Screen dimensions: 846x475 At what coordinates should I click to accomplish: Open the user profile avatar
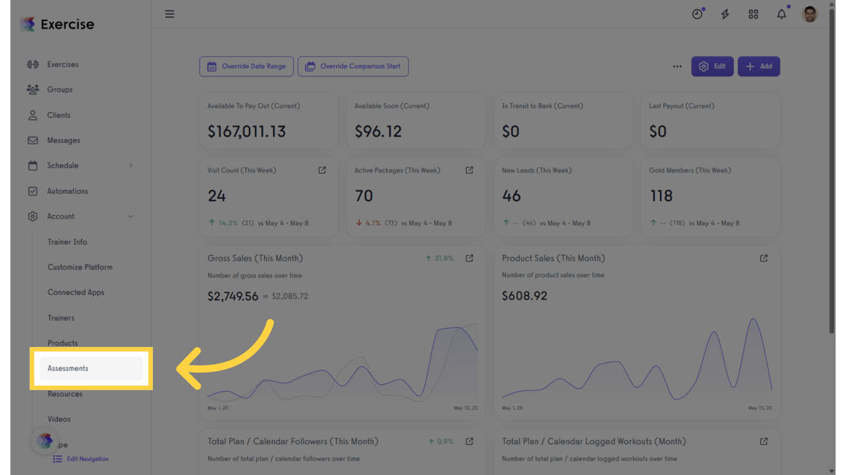pyautogui.click(x=809, y=14)
